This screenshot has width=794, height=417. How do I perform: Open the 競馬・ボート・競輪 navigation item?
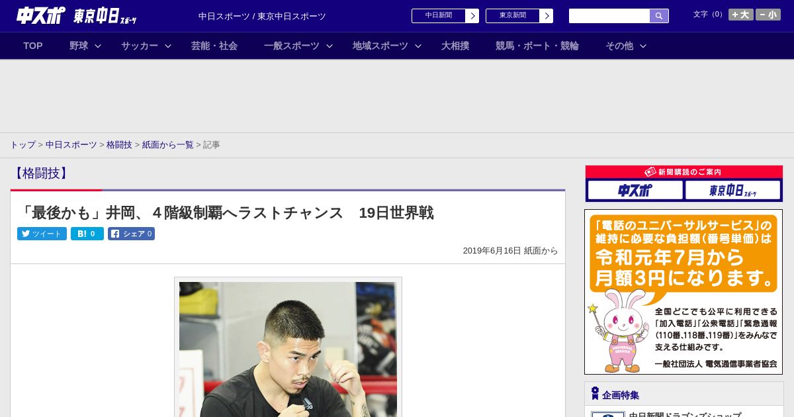pyautogui.click(x=537, y=46)
